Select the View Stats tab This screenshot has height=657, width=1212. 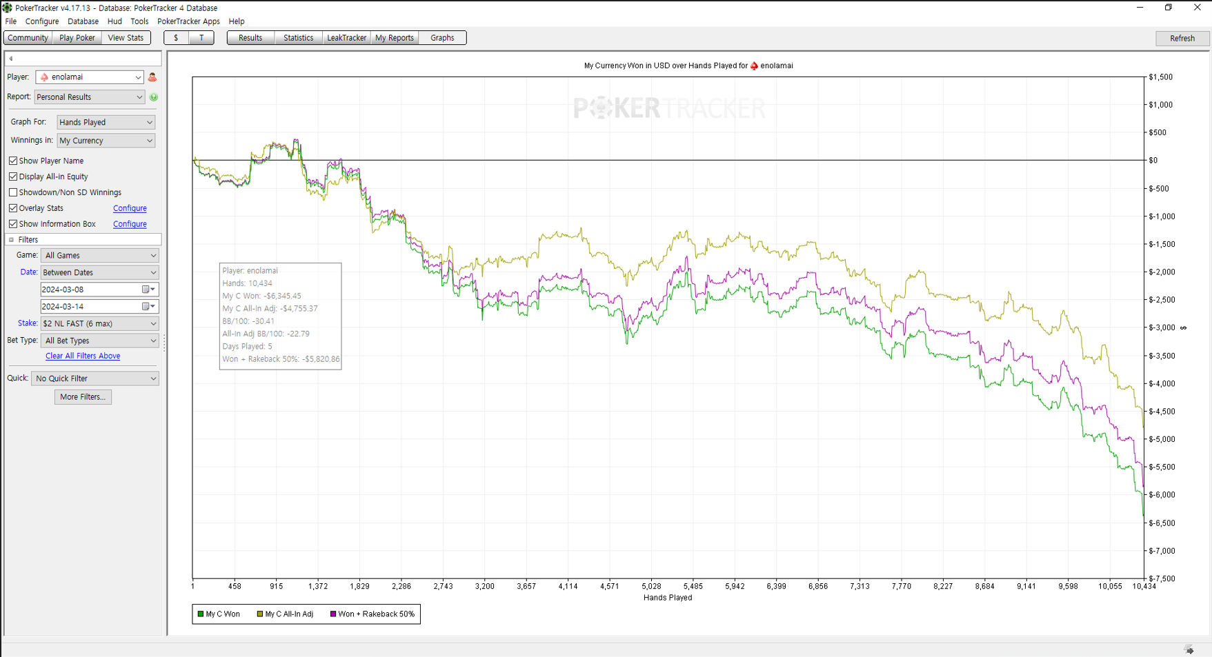[126, 38]
